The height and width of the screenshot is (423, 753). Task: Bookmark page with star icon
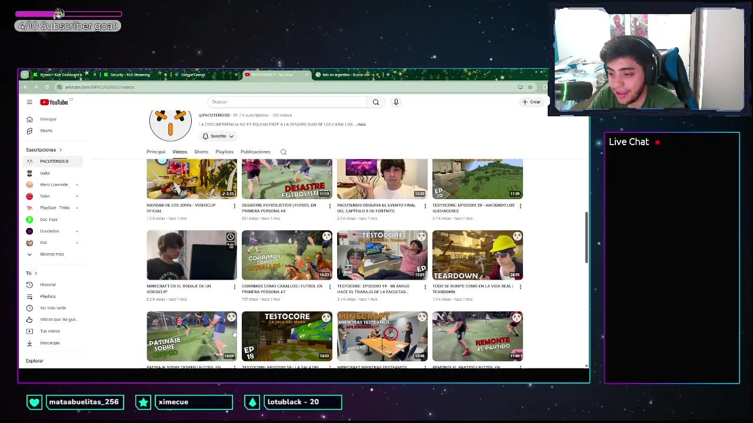pos(530,87)
